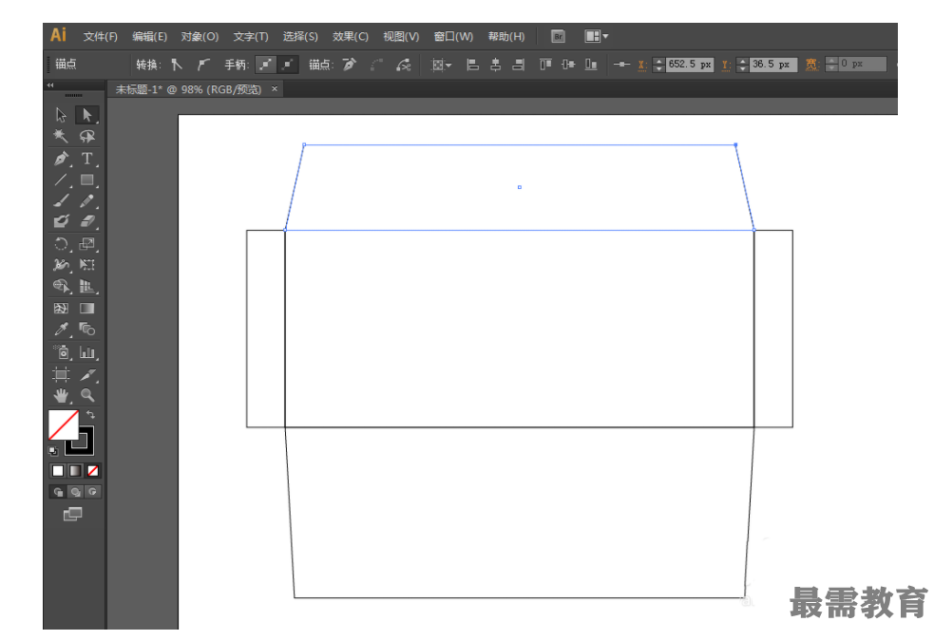This screenshot has width=934, height=640.
Task: Select the Eraser tool
Action: pos(87,221)
